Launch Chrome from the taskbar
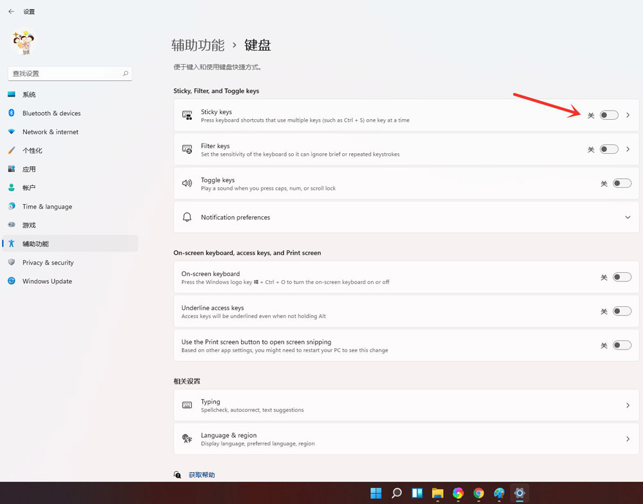The height and width of the screenshot is (504, 643). 478,493
